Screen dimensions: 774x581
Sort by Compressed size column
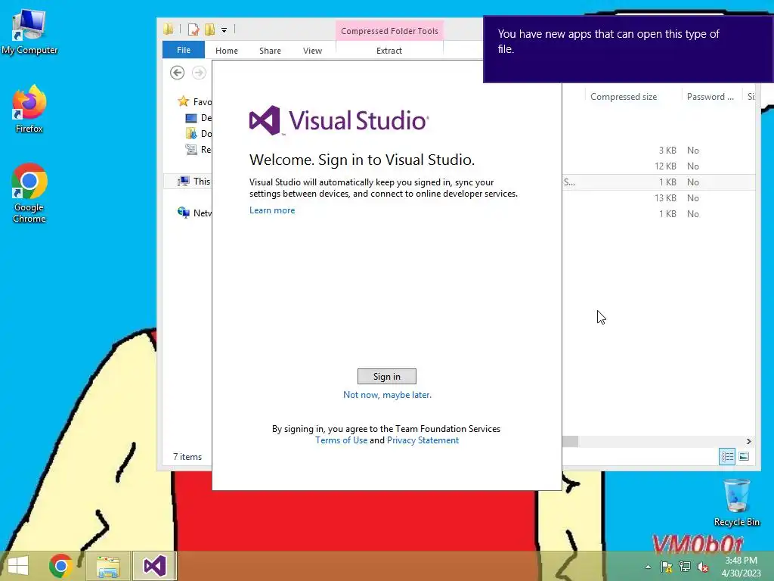[624, 97]
